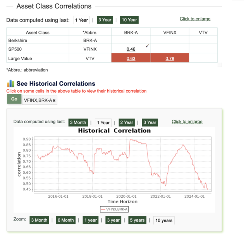This screenshot has width=244, height=239.
Task: Click the 2016-01-01 axis label
Action: click(58, 197)
